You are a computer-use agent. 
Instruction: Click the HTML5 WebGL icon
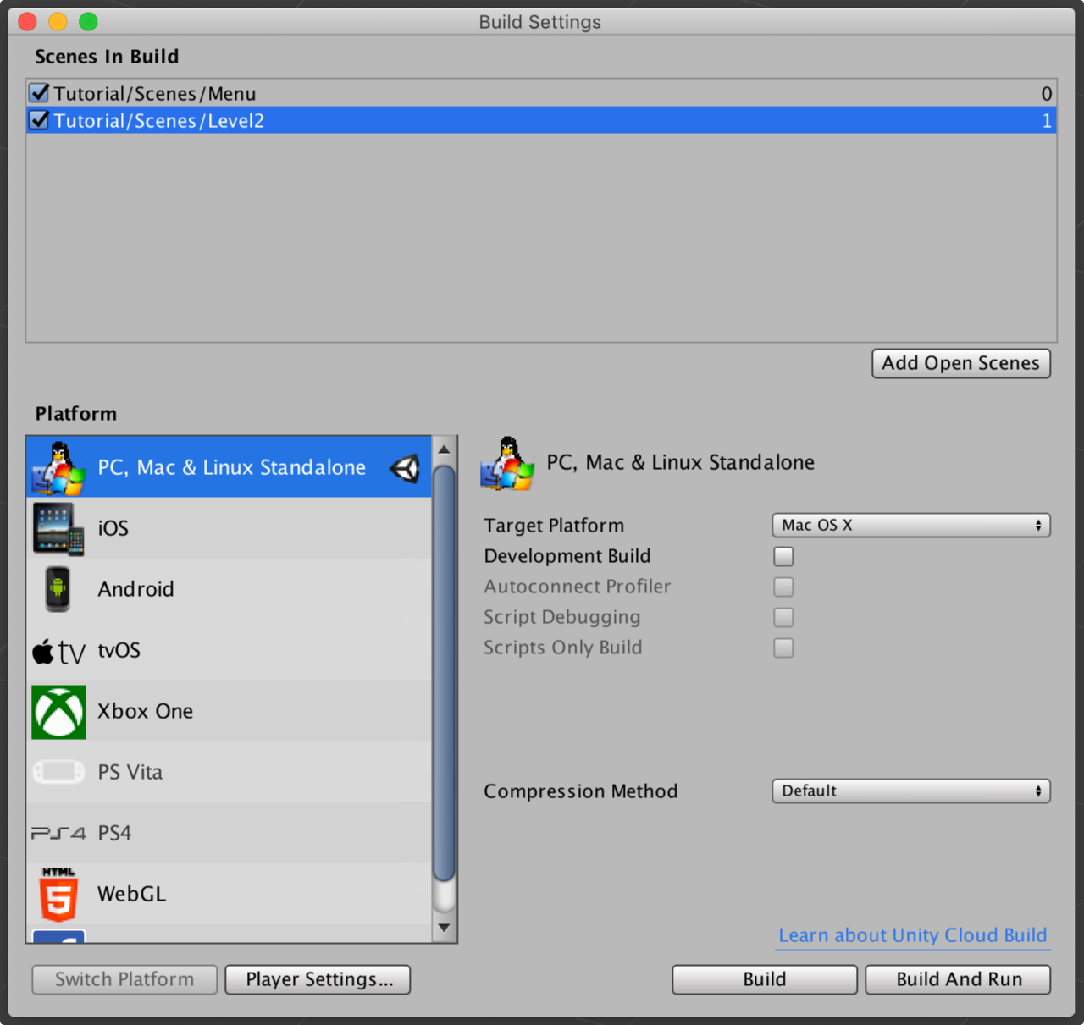click(x=58, y=894)
